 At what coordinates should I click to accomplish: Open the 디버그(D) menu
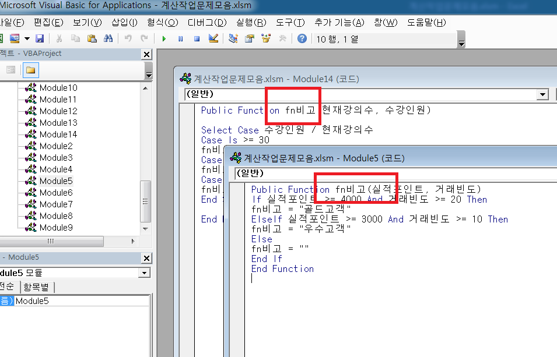point(206,23)
